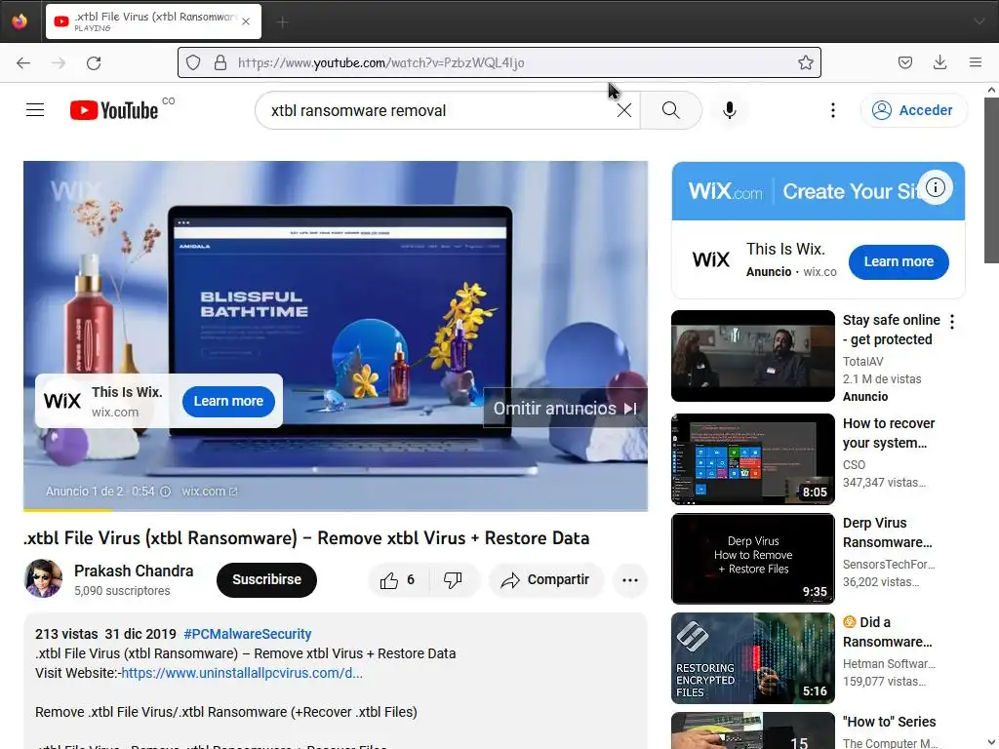Screen dimensions: 999x749
Task: Seek on the yellow ad progress bar
Action: pyautogui.click(x=336, y=510)
